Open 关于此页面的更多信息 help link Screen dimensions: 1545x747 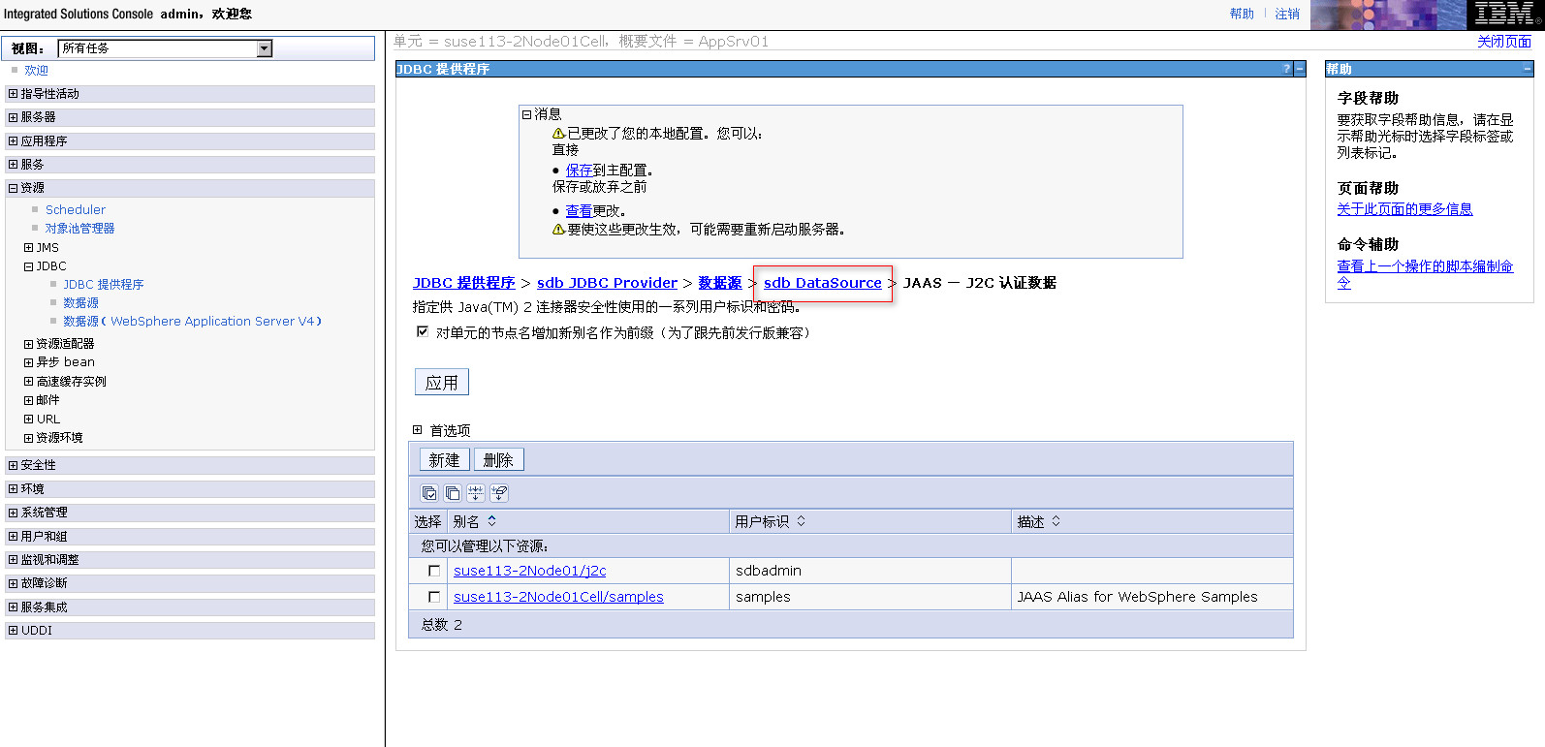pyautogui.click(x=1404, y=209)
